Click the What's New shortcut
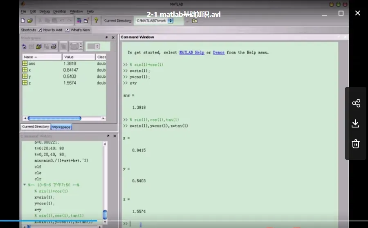This screenshot has width=368, height=228. [x=78, y=30]
